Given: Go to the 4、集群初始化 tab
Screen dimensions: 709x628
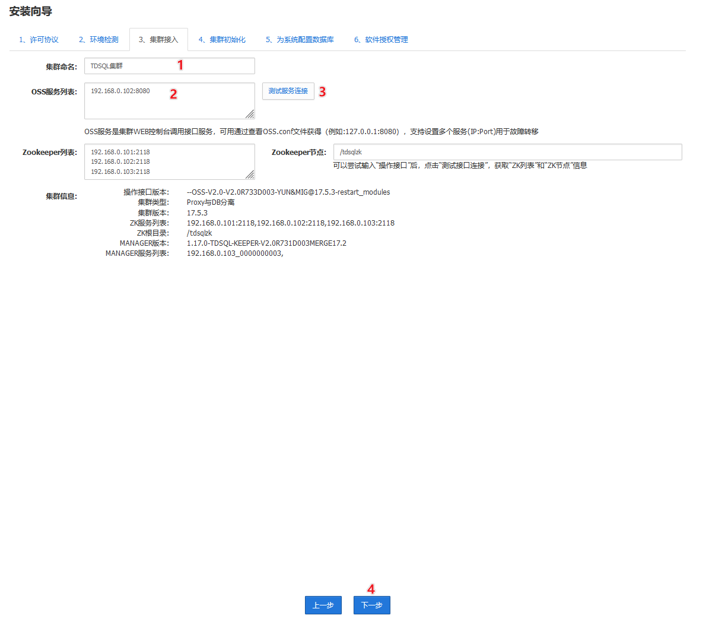Looking at the screenshot, I should tap(221, 40).
